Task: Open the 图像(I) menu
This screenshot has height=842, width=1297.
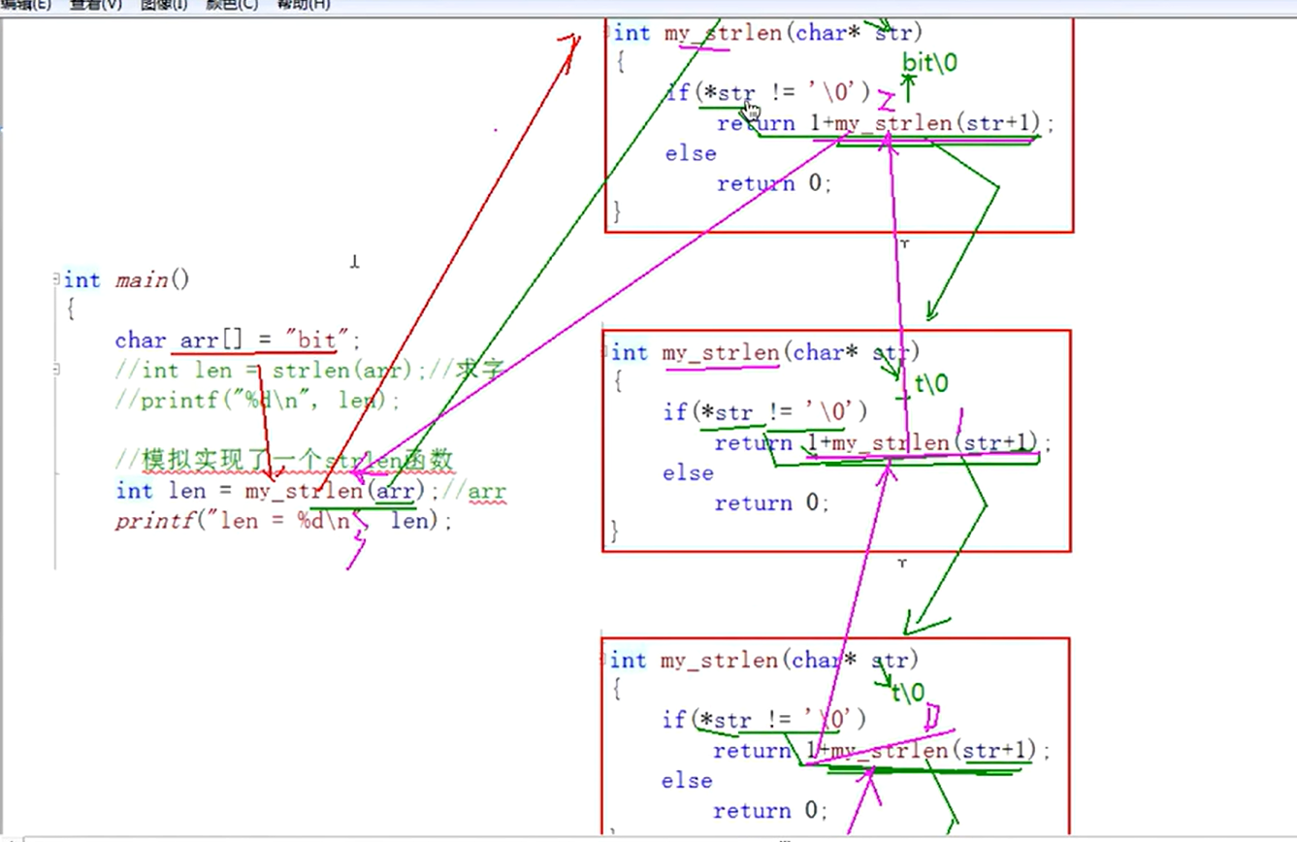Action: click(165, 4)
